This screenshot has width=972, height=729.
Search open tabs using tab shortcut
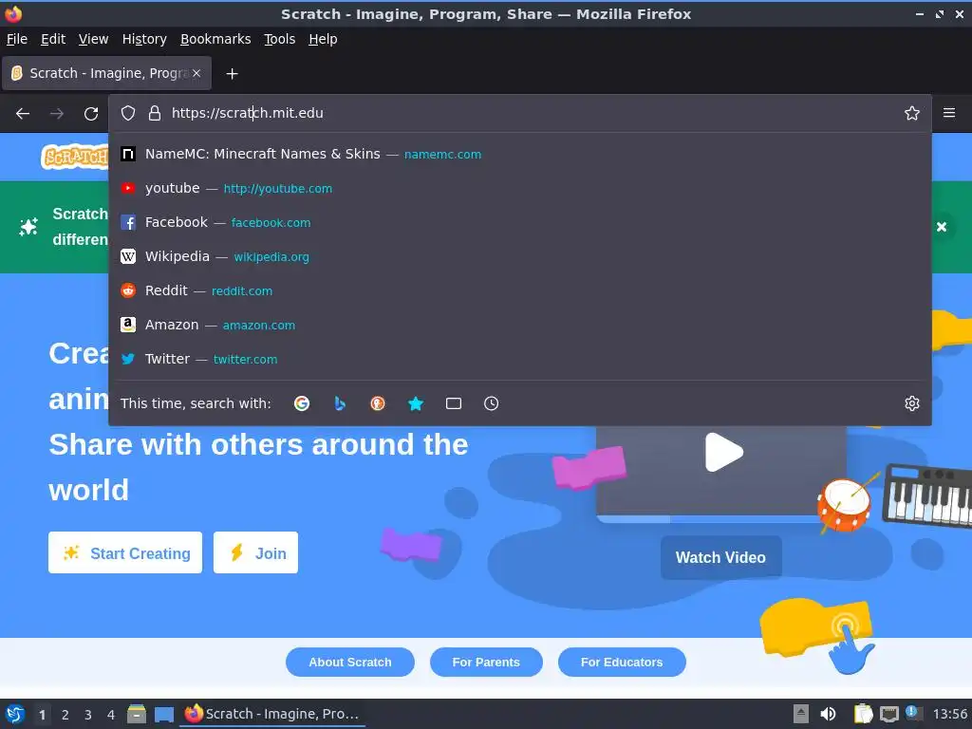pos(453,403)
